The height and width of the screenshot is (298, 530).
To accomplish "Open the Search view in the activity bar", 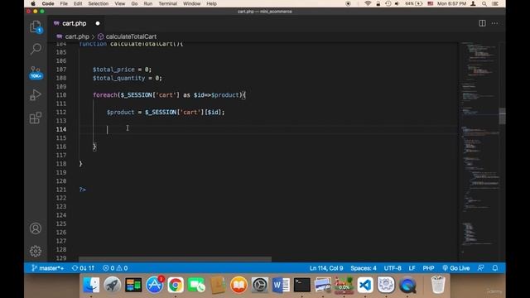I will [36, 49].
